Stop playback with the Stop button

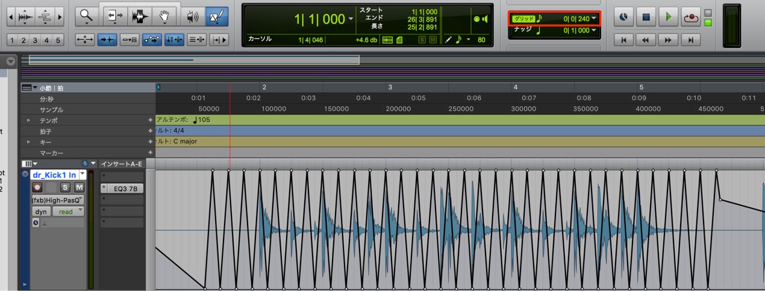(646, 17)
